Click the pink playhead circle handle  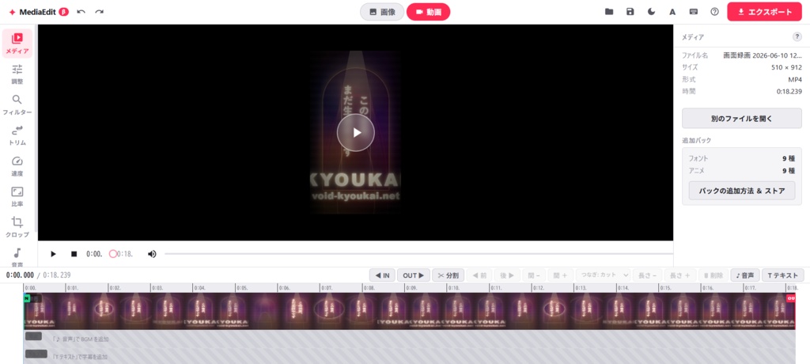[x=112, y=254]
